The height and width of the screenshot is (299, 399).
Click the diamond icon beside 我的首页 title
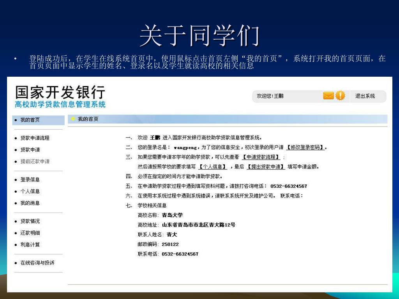click(73, 119)
